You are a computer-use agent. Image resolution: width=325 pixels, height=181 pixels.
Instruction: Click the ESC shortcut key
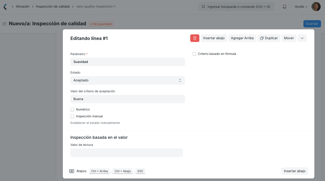coord(140,171)
